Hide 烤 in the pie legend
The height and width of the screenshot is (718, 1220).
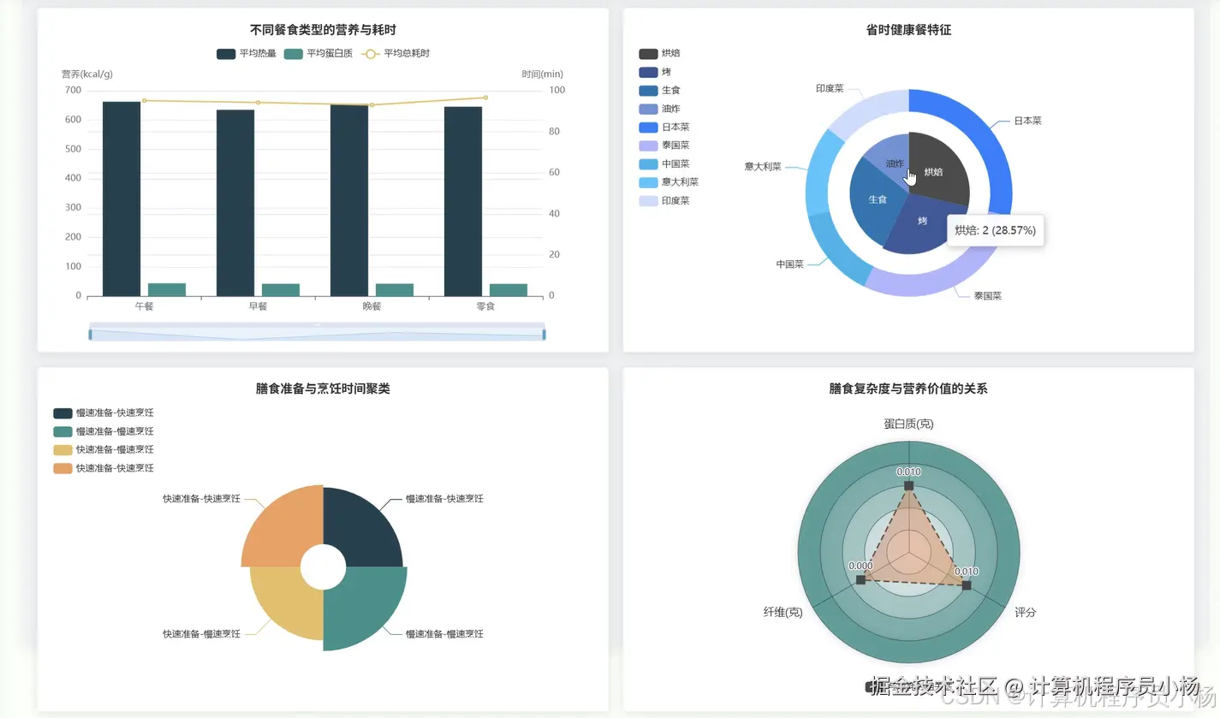coord(654,72)
